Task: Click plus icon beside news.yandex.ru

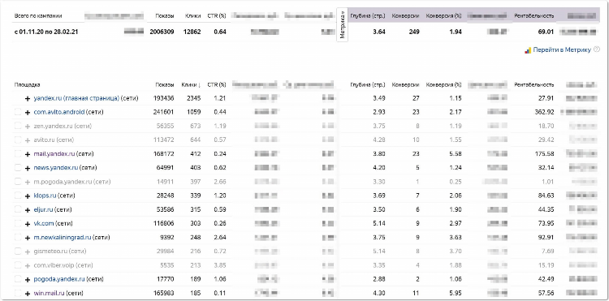Action: [x=28, y=168]
